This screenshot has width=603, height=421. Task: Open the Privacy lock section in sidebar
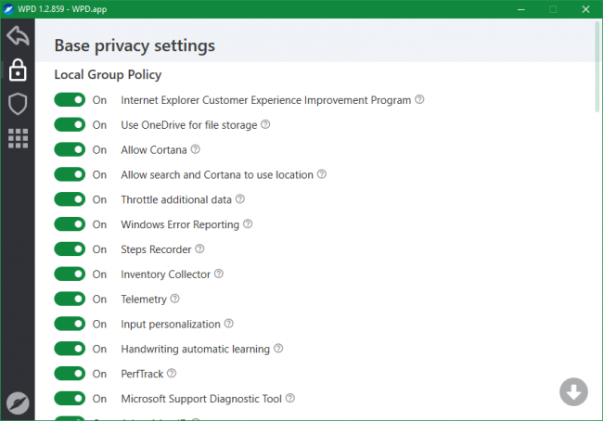(18, 70)
